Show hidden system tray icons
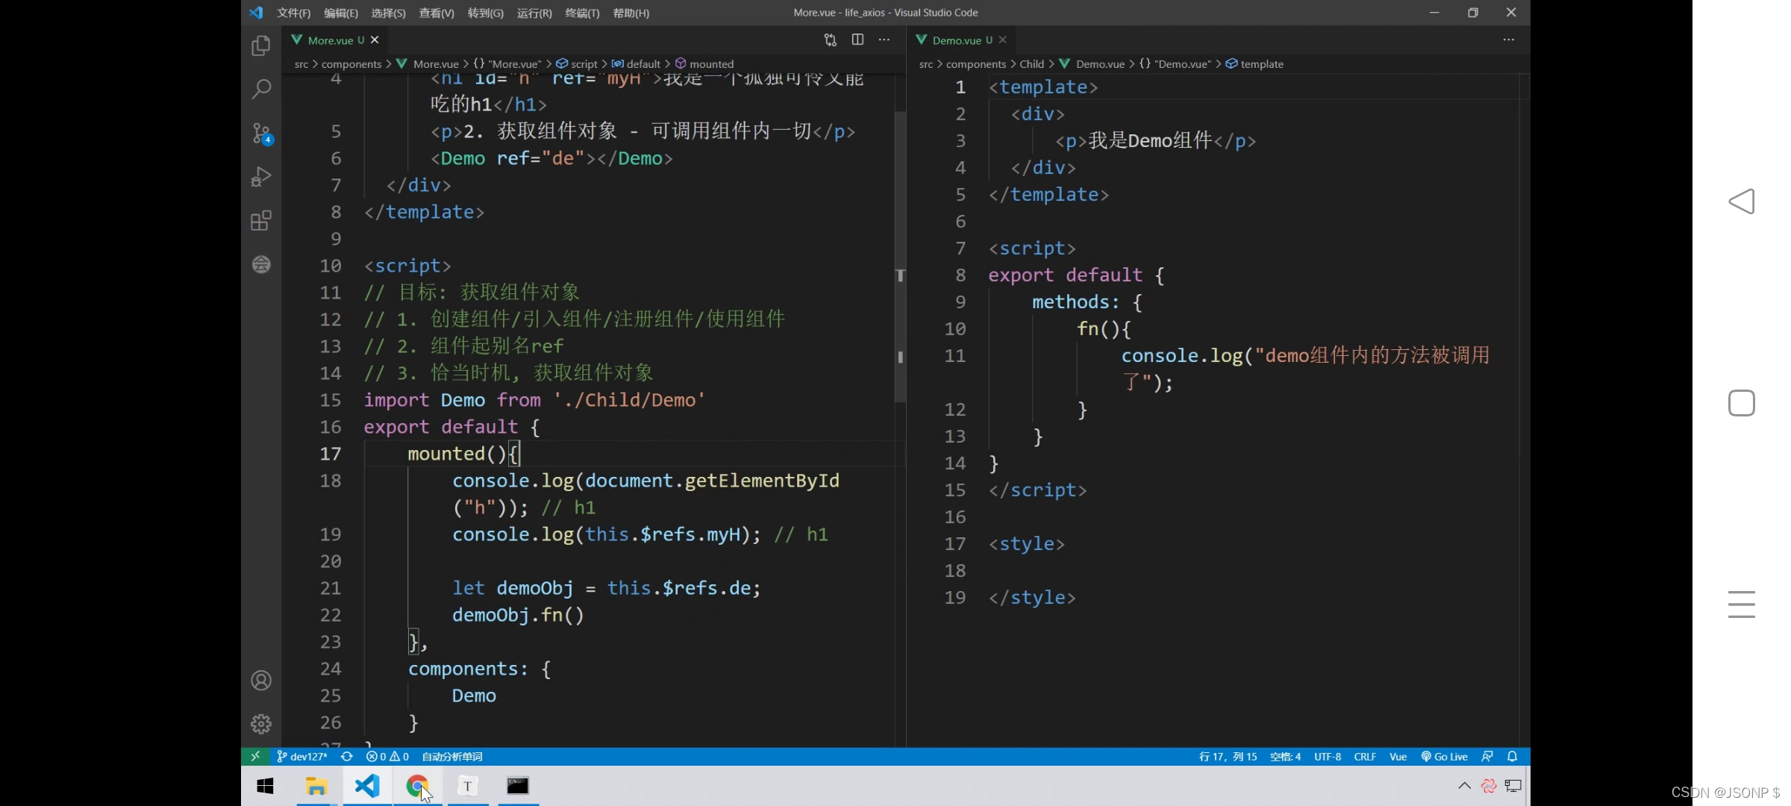The image size is (1791, 806). click(x=1464, y=786)
